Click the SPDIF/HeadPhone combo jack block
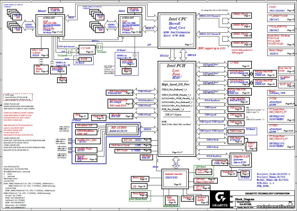 pos(86,132)
